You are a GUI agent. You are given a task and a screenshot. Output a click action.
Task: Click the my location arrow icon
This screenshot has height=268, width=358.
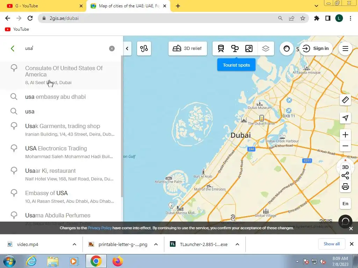click(345, 118)
